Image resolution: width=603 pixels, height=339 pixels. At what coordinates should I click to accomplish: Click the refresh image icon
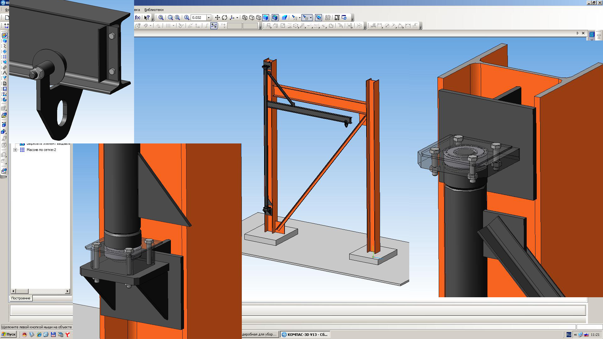pyautogui.click(x=344, y=18)
